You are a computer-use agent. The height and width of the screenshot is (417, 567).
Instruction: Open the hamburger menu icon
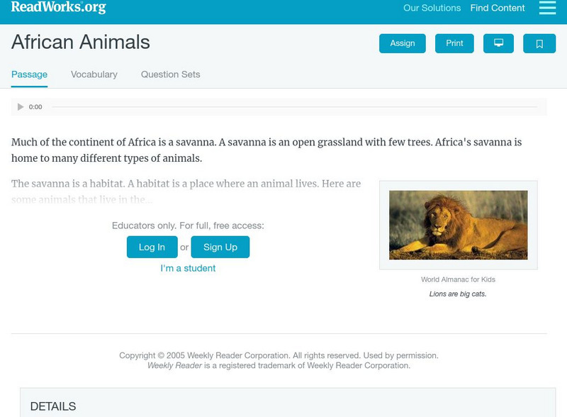click(x=547, y=8)
